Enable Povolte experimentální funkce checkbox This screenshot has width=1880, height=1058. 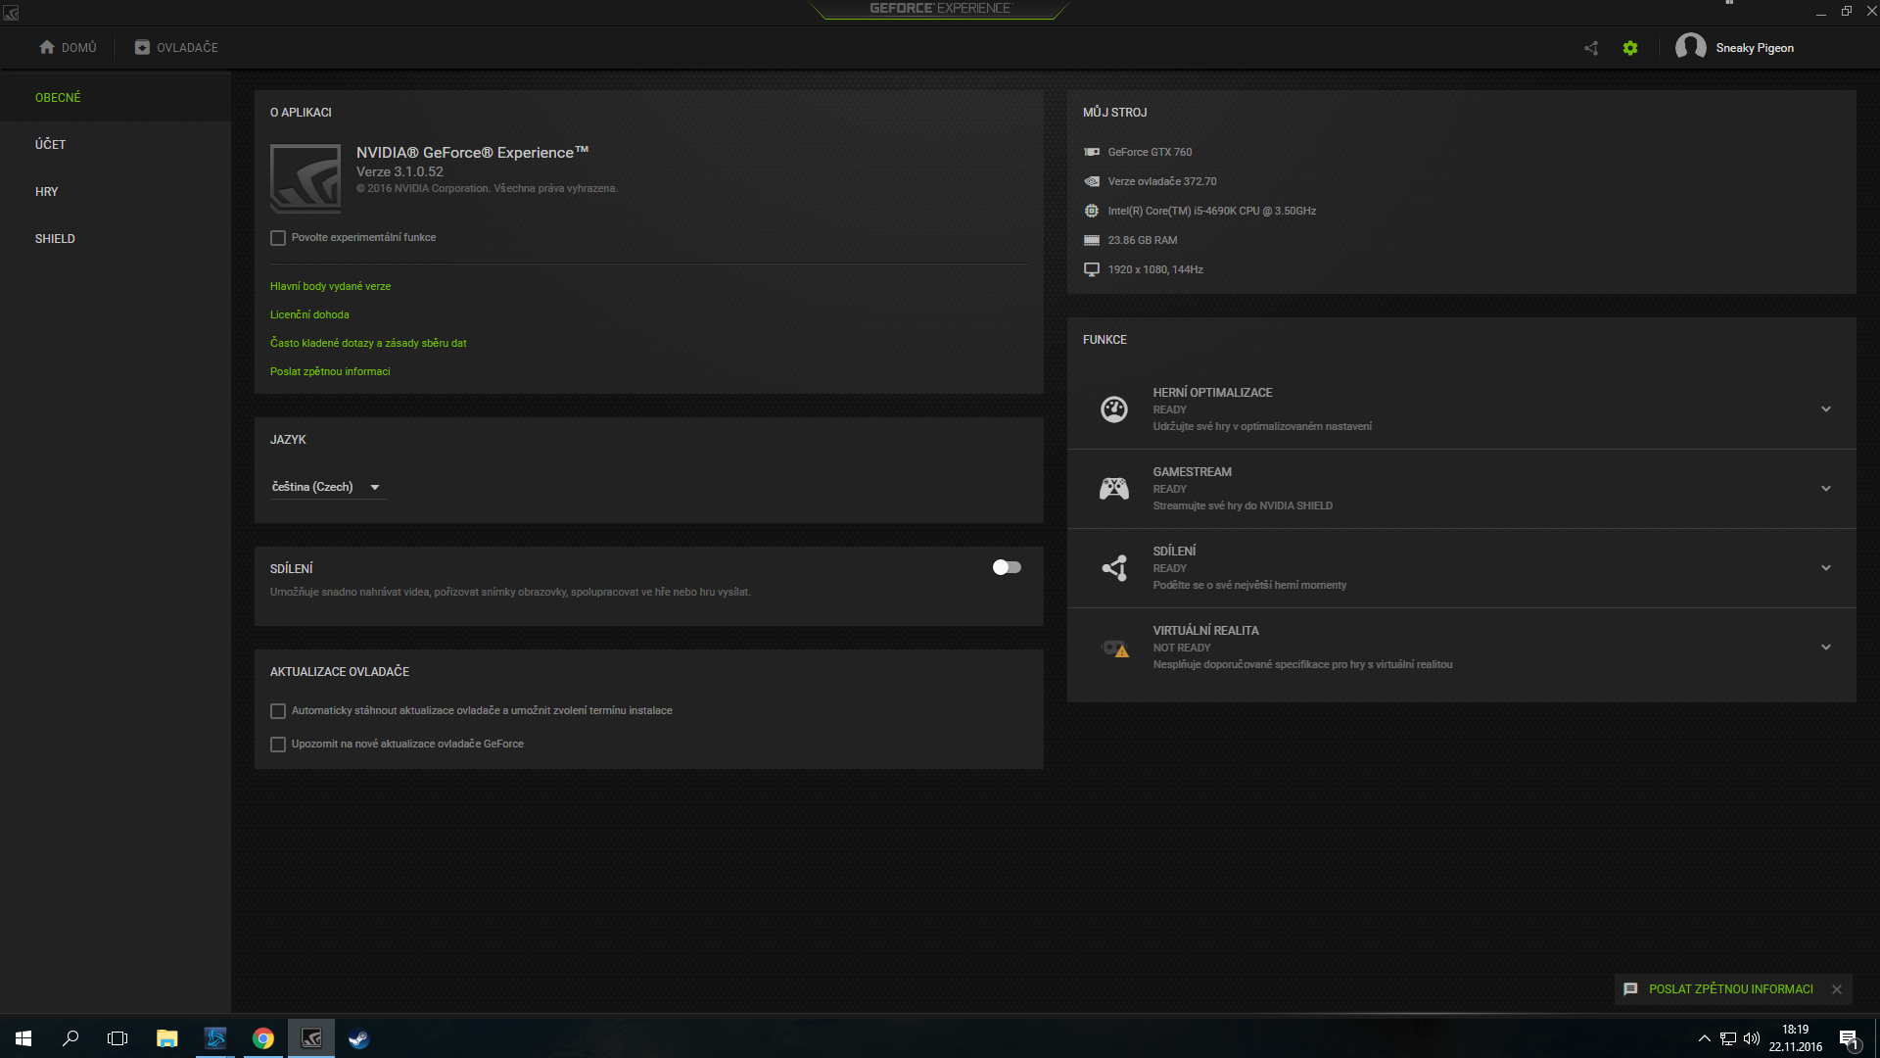click(x=278, y=238)
